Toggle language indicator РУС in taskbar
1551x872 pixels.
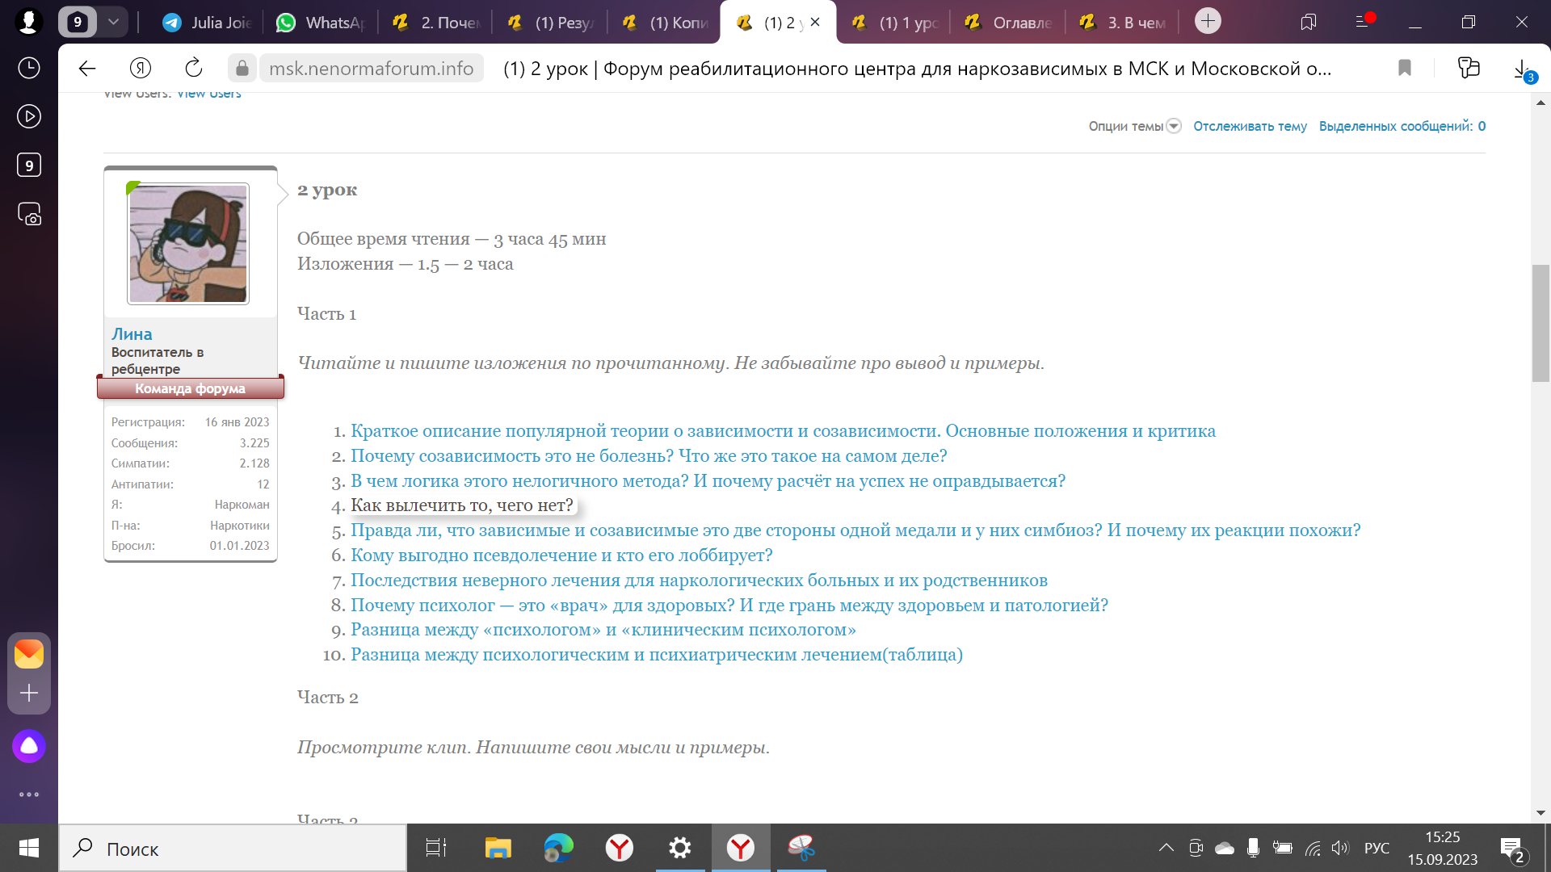point(1377,849)
